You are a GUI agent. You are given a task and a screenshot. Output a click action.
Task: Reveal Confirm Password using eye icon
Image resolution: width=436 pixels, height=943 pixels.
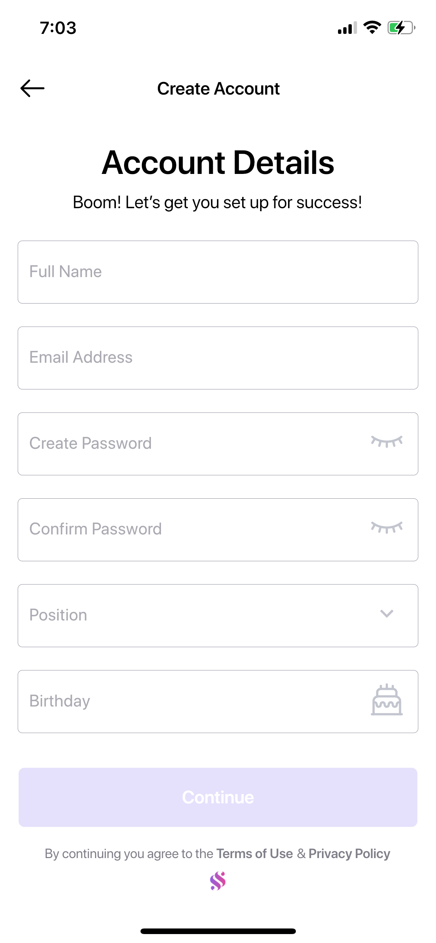[x=387, y=527]
